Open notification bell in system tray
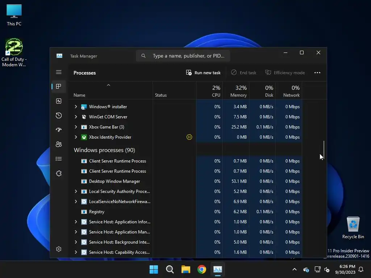Screen dimensions: 371x278 361,269
